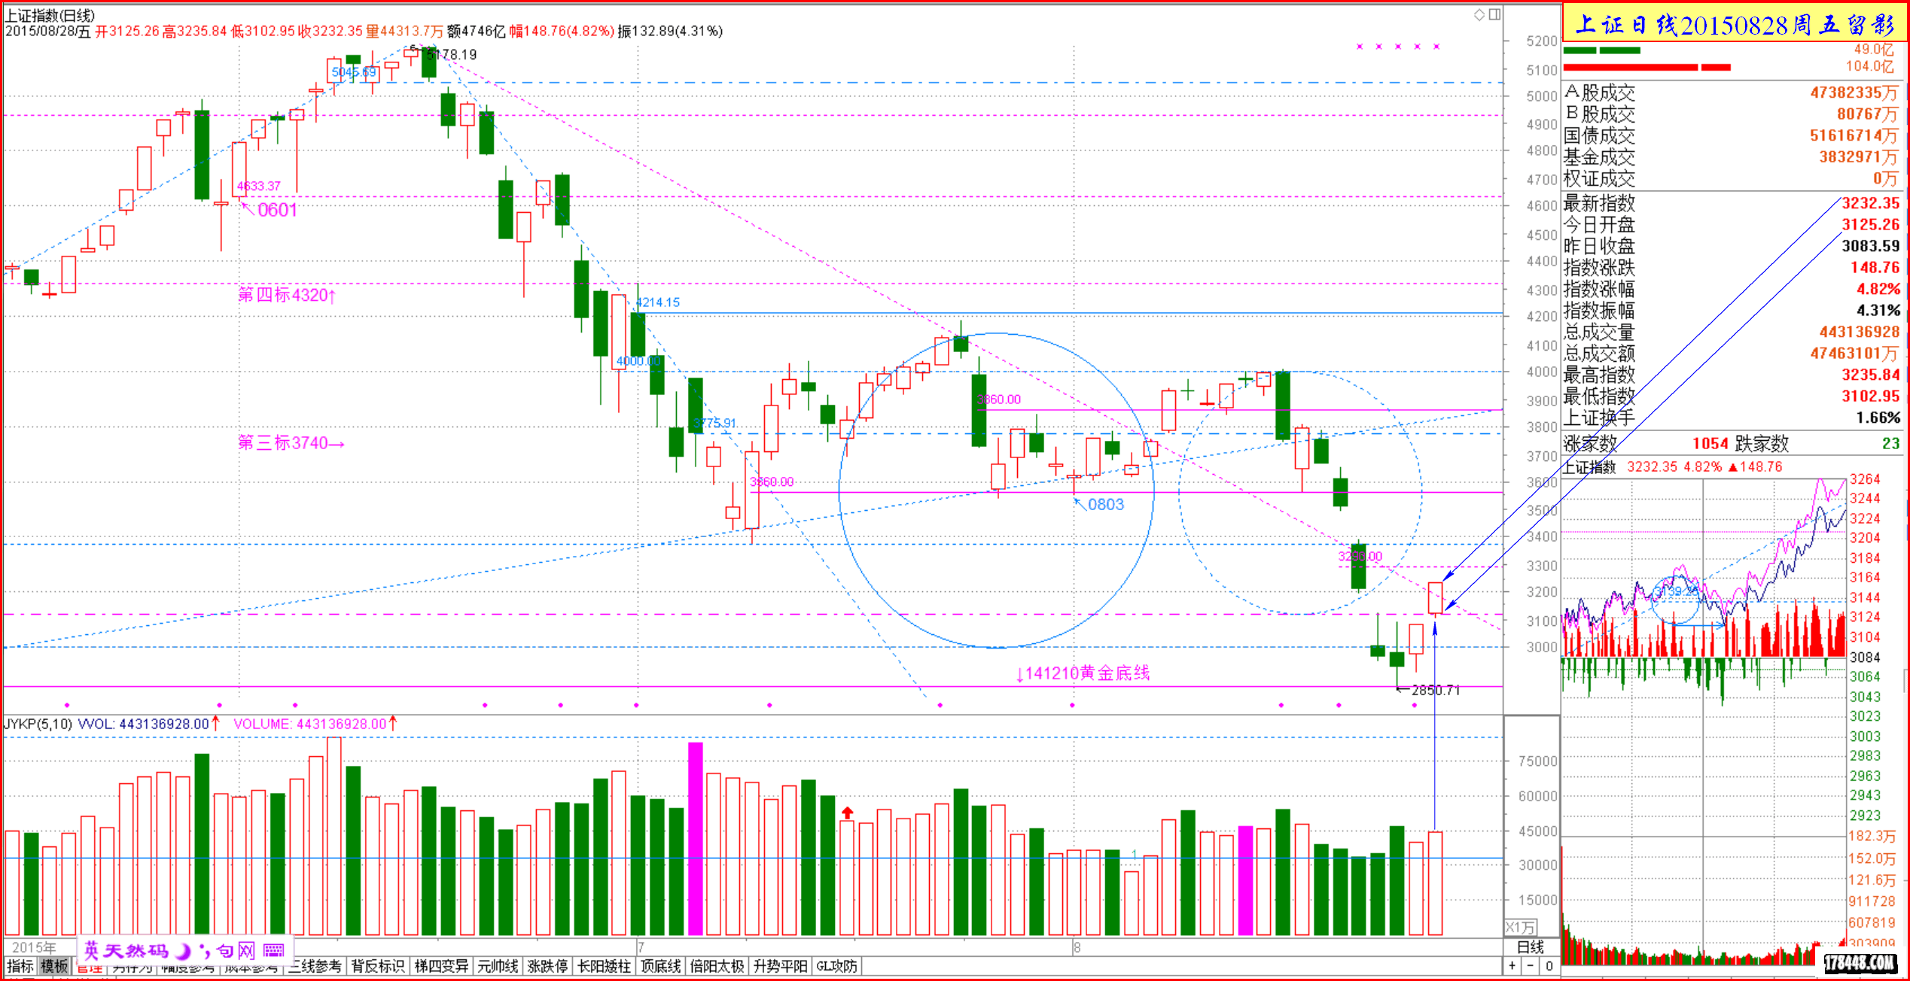The height and width of the screenshot is (981, 1910).
Task: Open the 指标 tab
Action: (x=20, y=967)
